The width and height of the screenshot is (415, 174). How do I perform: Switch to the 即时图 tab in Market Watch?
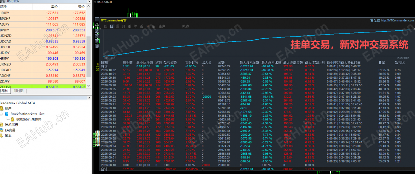click(x=18, y=91)
